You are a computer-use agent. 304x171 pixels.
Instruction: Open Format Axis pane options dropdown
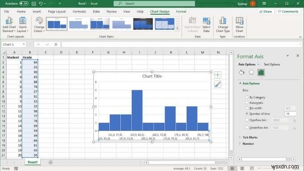pyautogui.click(x=288, y=56)
